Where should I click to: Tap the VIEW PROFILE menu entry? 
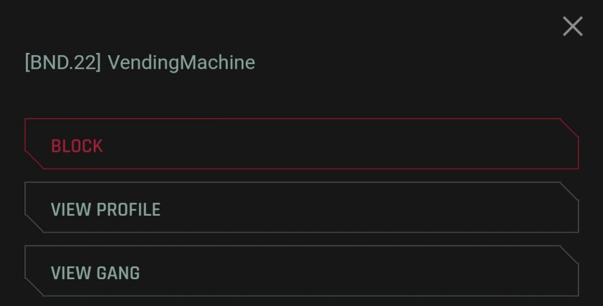(x=301, y=208)
